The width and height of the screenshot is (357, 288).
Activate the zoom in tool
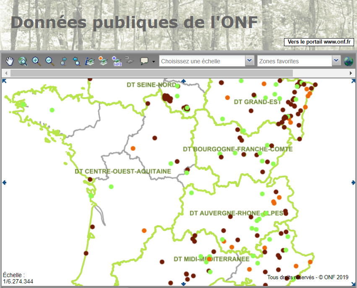(x=36, y=61)
